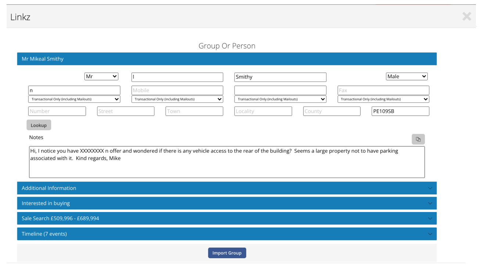Expand the Additional Information section
Image resolution: width=480 pixels, height=270 pixels.
tap(227, 188)
